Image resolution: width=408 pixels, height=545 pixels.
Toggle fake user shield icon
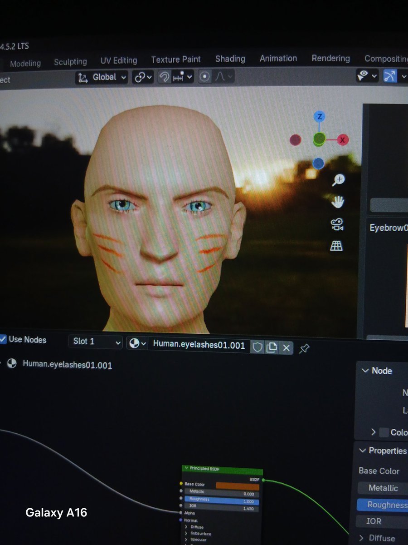tap(257, 347)
